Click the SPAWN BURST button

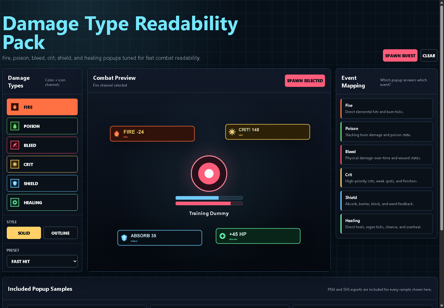pyautogui.click(x=400, y=55)
